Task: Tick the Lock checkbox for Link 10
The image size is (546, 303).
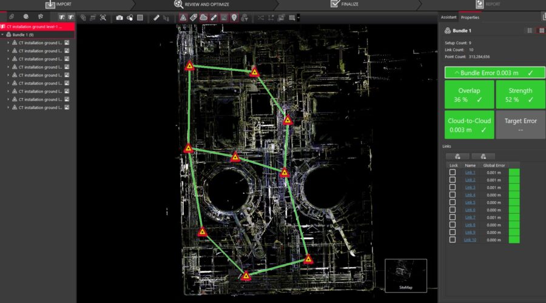Action: click(453, 240)
